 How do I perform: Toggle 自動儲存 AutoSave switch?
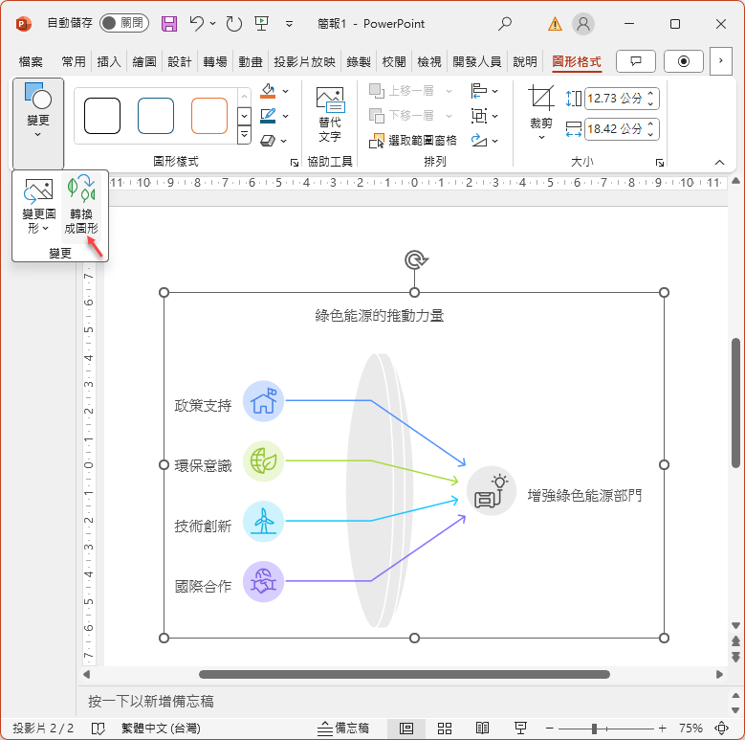coord(124,23)
